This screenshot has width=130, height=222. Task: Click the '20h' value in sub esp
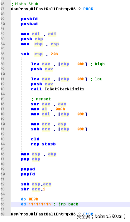pos(54,54)
